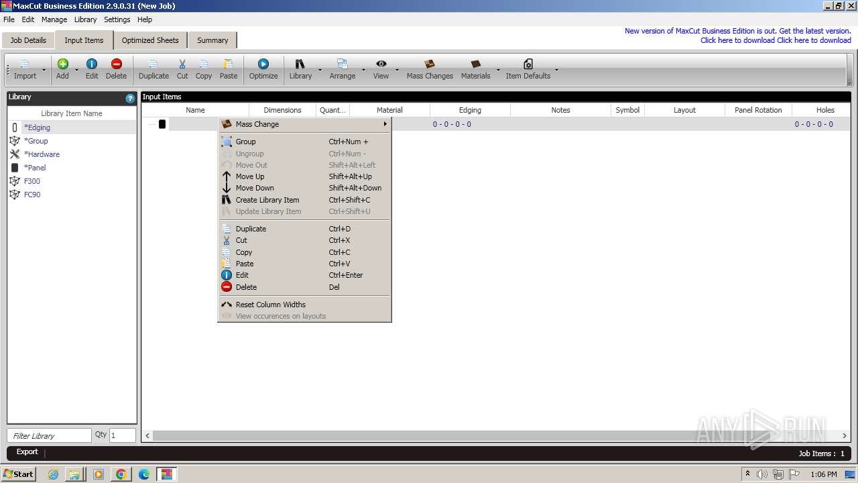Expand the Import dropdown arrow
This screenshot has width=858, height=483.
pos(44,70)
